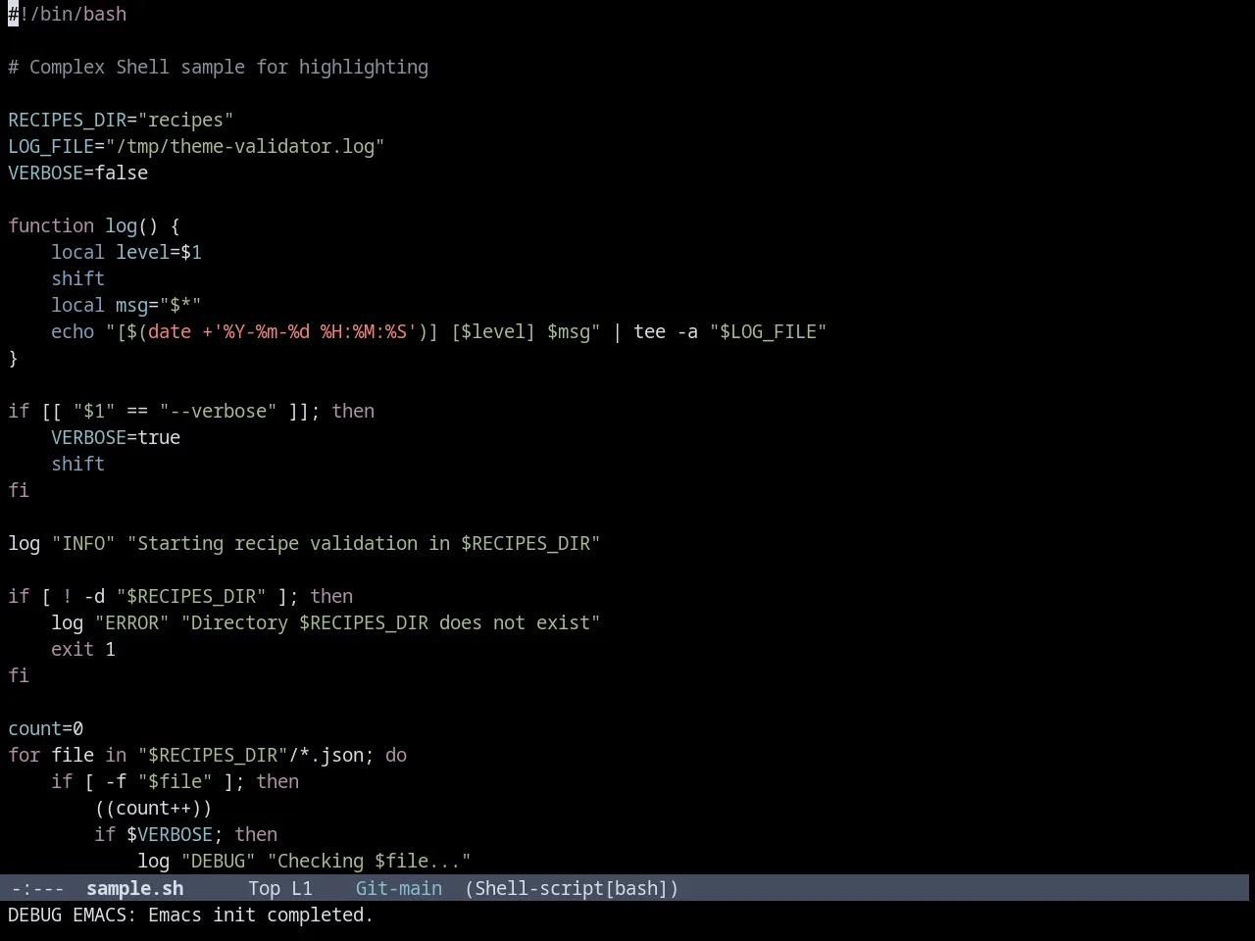Place cursor on VERBOSE=false line
The width and height of the screenshot is (1255, 941).
pos(78,173)
